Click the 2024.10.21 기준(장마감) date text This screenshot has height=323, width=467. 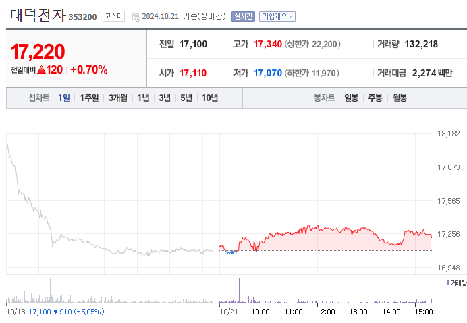click(184, 16)
